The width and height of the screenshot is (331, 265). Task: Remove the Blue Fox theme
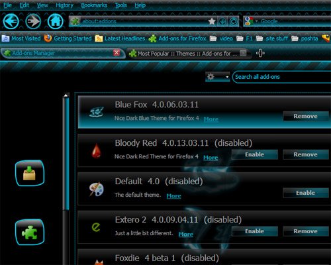pyautogui.click(x=305, y=116)
